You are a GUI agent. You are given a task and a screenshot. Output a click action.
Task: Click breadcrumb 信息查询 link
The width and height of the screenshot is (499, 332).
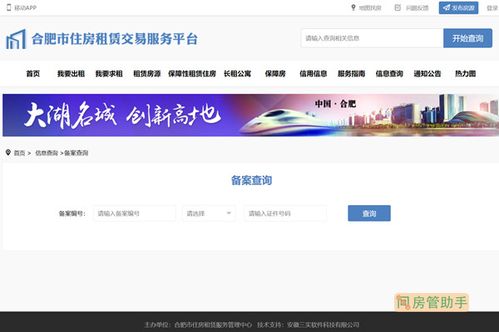(47, 153)
